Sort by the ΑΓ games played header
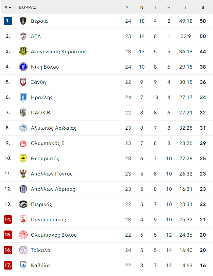 [x=128, y=7]
